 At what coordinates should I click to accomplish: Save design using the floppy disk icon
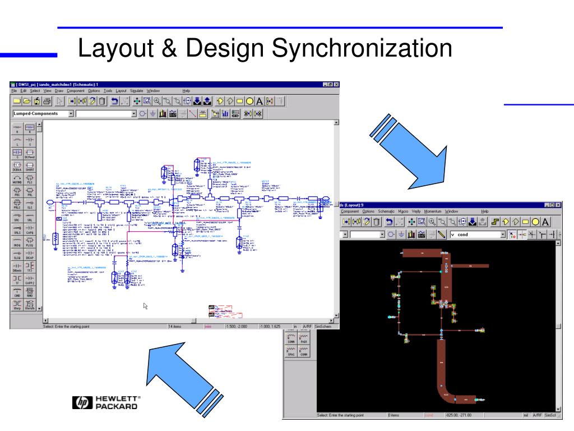pos(37,101)
